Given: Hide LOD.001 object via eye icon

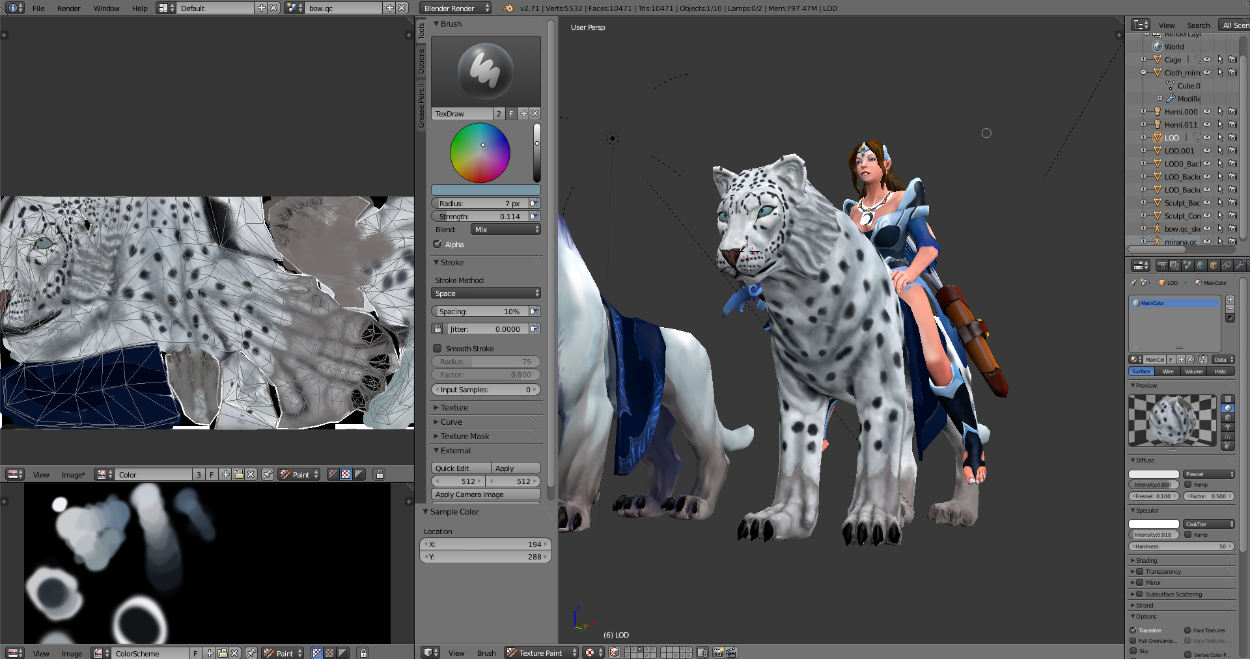Looking at the screenshot, I should 1207,150.
